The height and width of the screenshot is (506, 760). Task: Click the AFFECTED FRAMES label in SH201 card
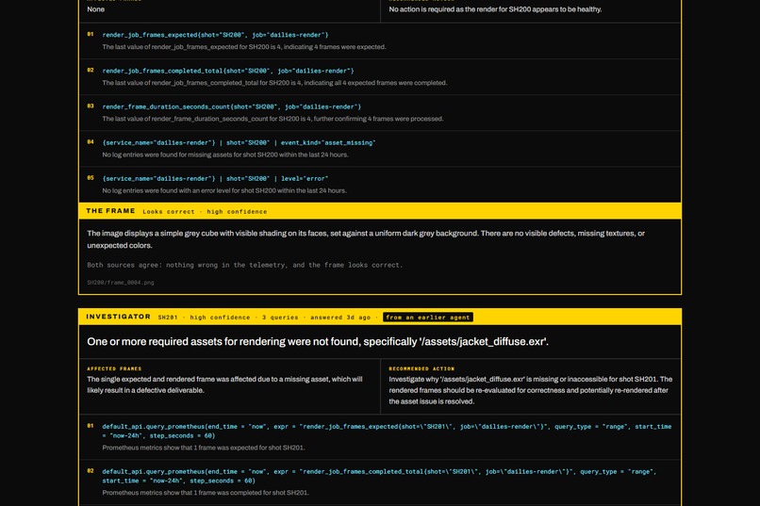pyautogui.click(x=114, y=368)
